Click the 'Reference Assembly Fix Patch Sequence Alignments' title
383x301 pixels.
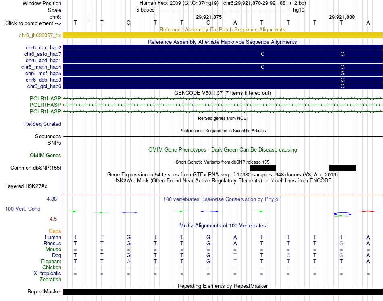coord(222,29)
